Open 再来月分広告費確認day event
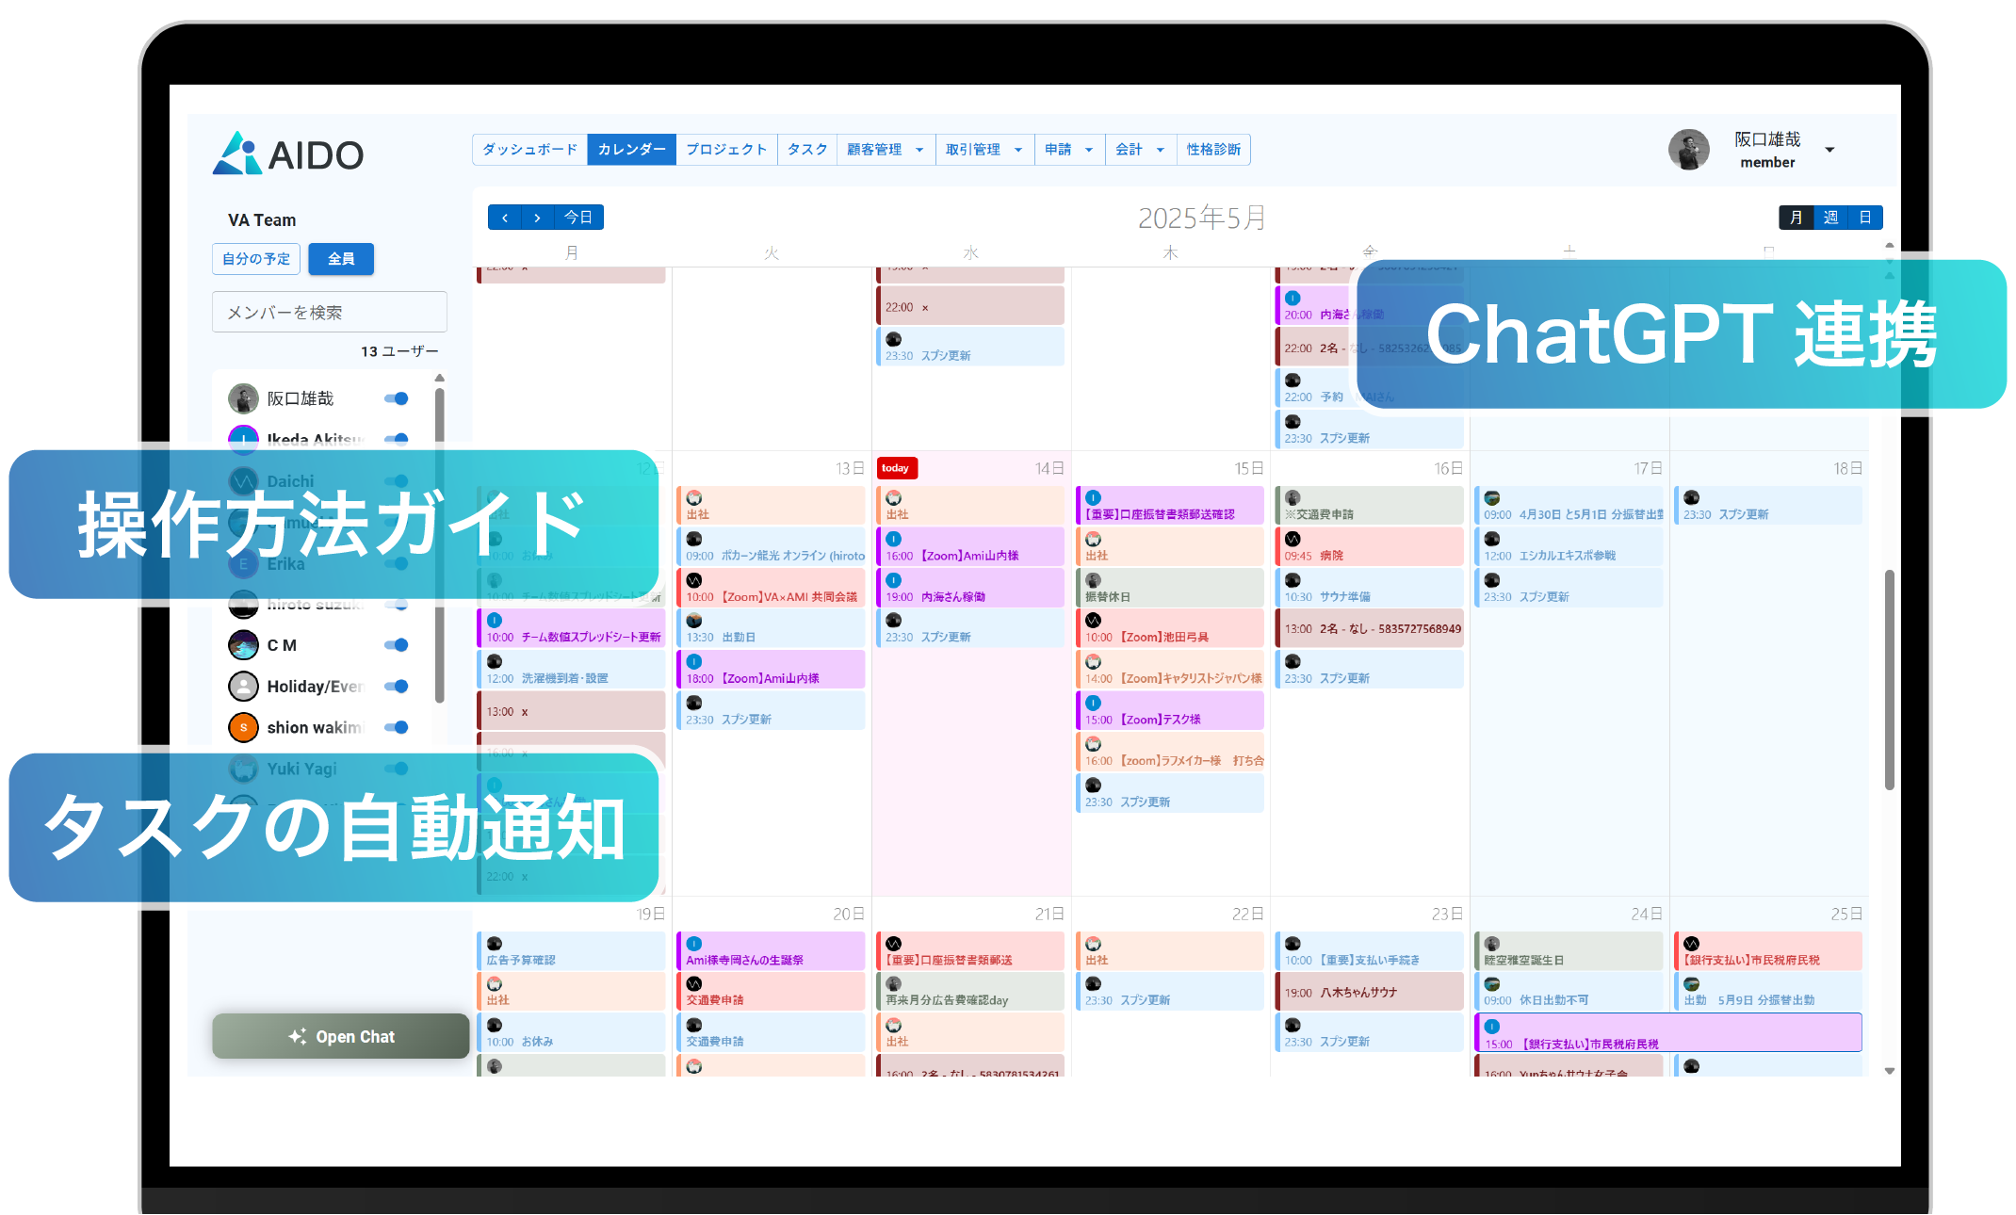 tap(970, 992)
